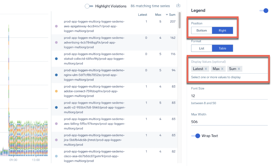Remove the Max display value tag

tap(222, 69)
